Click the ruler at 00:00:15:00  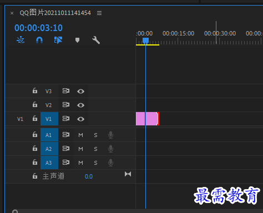coord(178,33)
